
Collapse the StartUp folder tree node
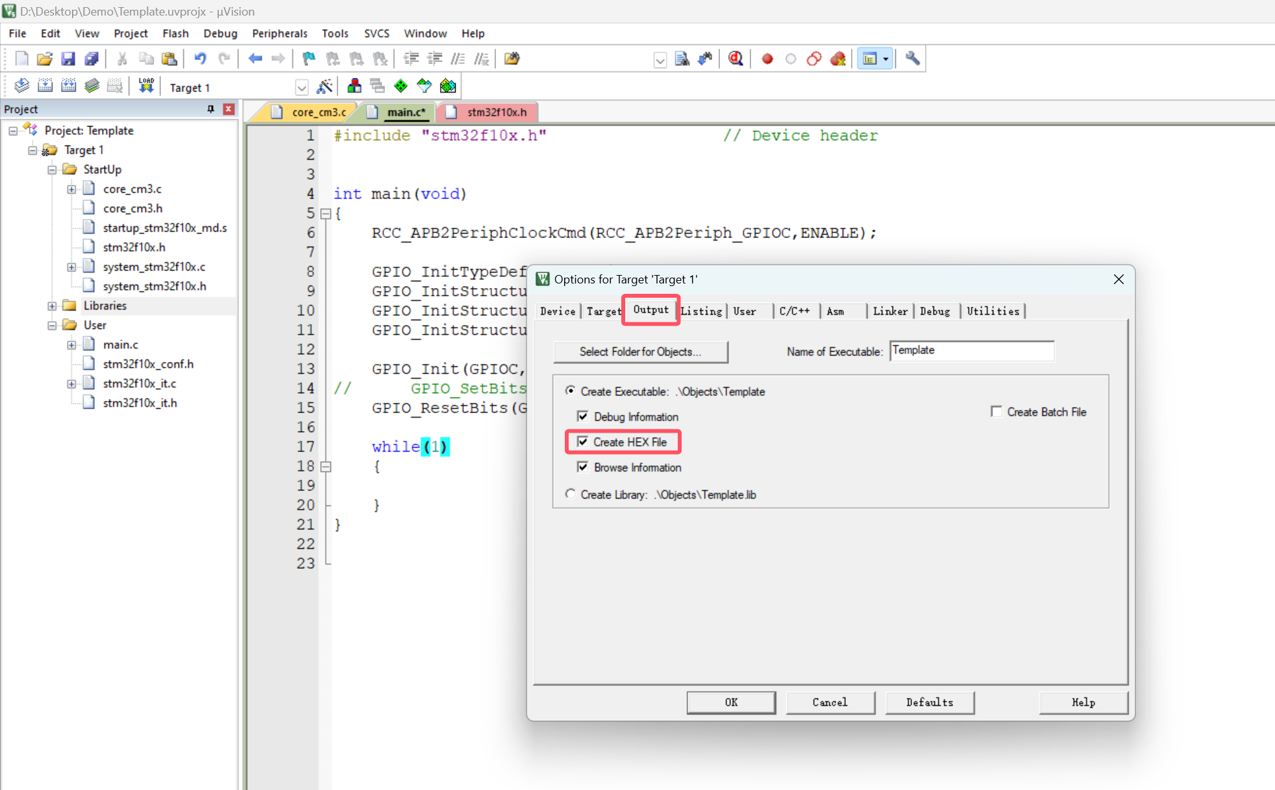click(x=52, y=169)
